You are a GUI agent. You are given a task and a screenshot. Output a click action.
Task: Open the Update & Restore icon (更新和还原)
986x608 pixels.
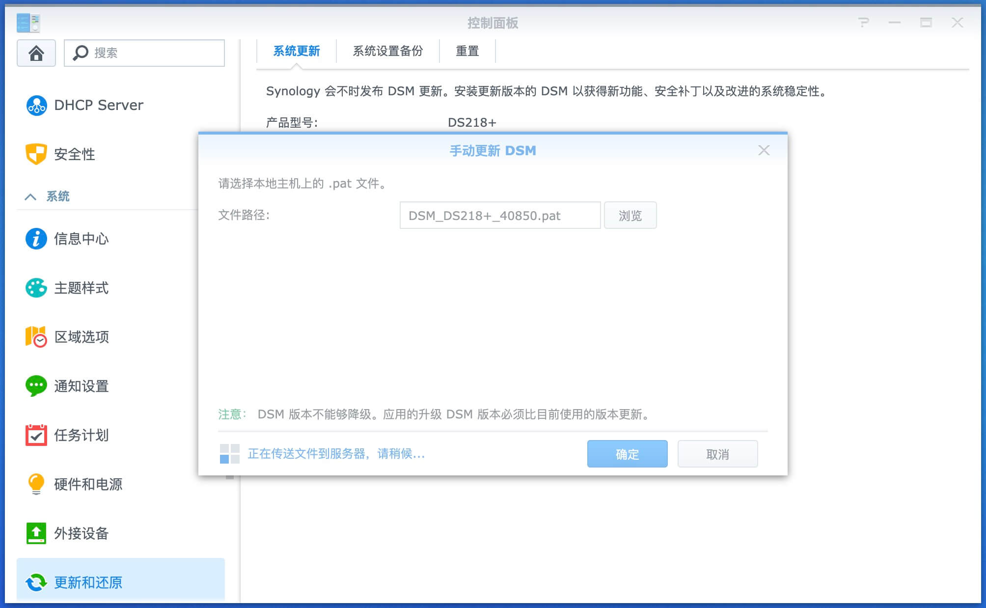[36, 582]
